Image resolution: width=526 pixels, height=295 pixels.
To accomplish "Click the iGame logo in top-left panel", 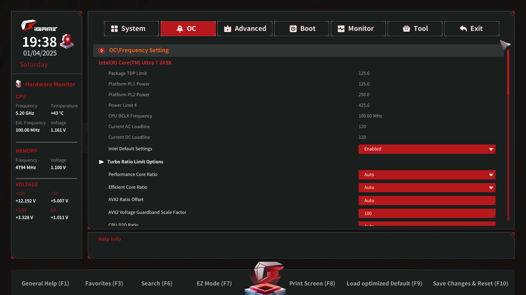I will tap(39, 26).
